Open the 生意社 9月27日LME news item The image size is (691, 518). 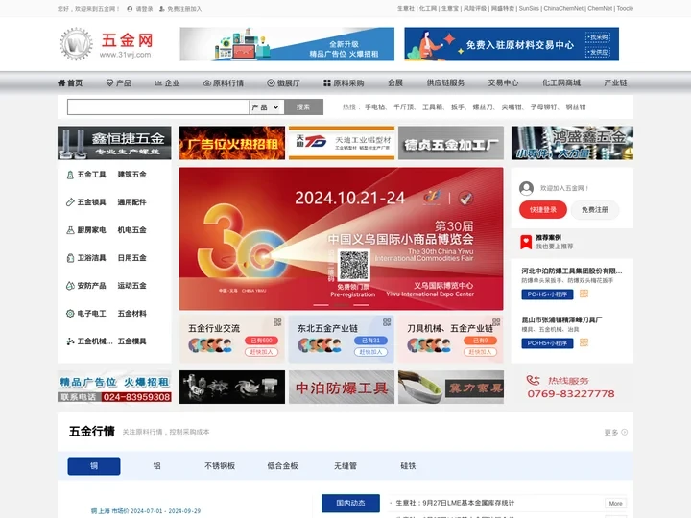tap(455, 503)
